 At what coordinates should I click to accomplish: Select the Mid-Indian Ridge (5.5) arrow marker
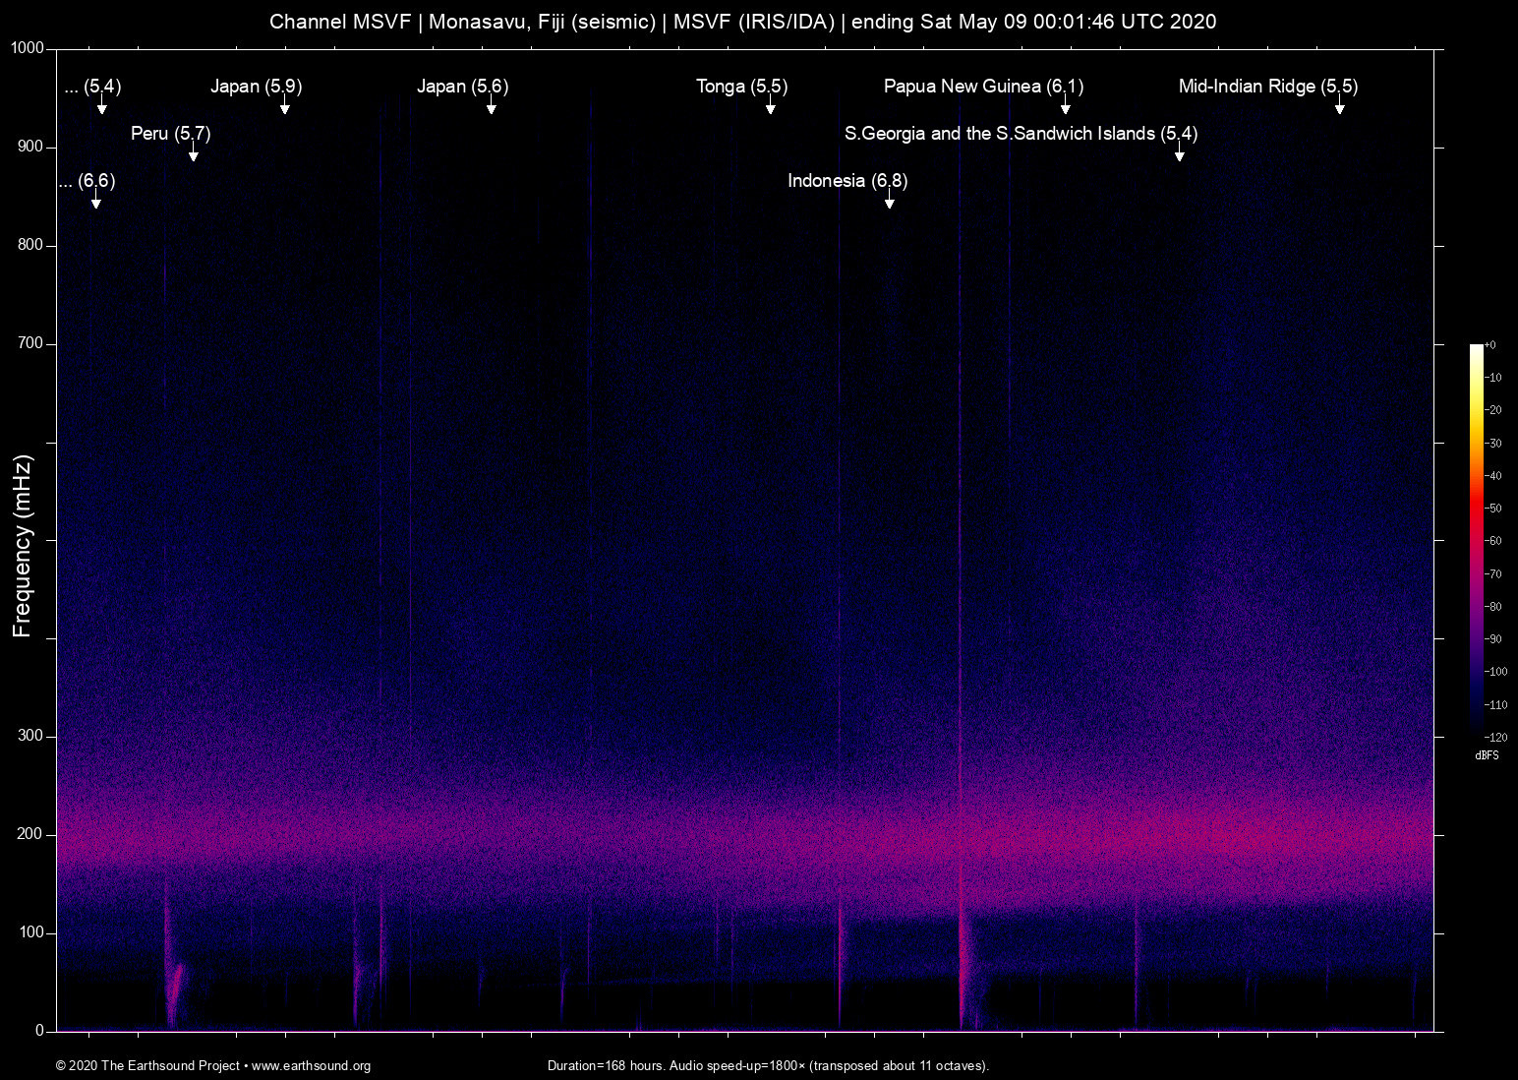tap(1339, 108)
